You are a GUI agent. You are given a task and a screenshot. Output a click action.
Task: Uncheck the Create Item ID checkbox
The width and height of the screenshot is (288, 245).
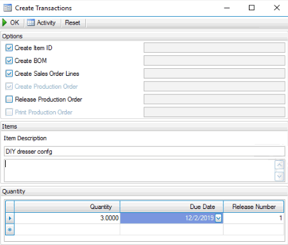tap(9, 48)
